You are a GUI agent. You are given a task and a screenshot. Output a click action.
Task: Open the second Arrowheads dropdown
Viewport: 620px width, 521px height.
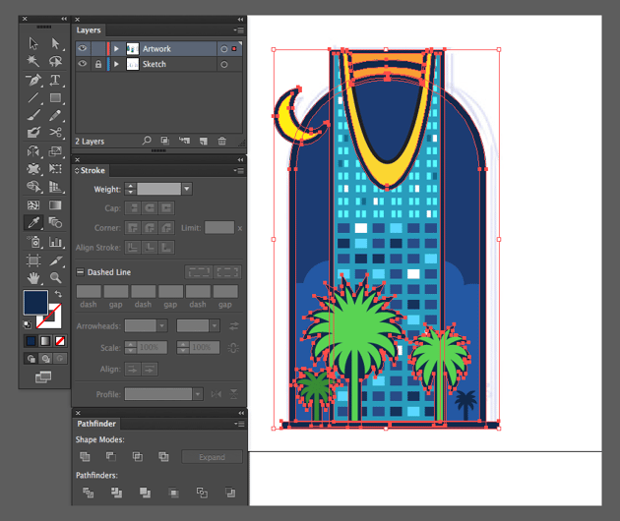(215, 326)
